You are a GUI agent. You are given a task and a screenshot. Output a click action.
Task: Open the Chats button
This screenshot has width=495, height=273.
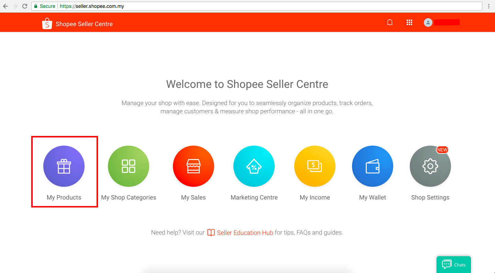454,264
